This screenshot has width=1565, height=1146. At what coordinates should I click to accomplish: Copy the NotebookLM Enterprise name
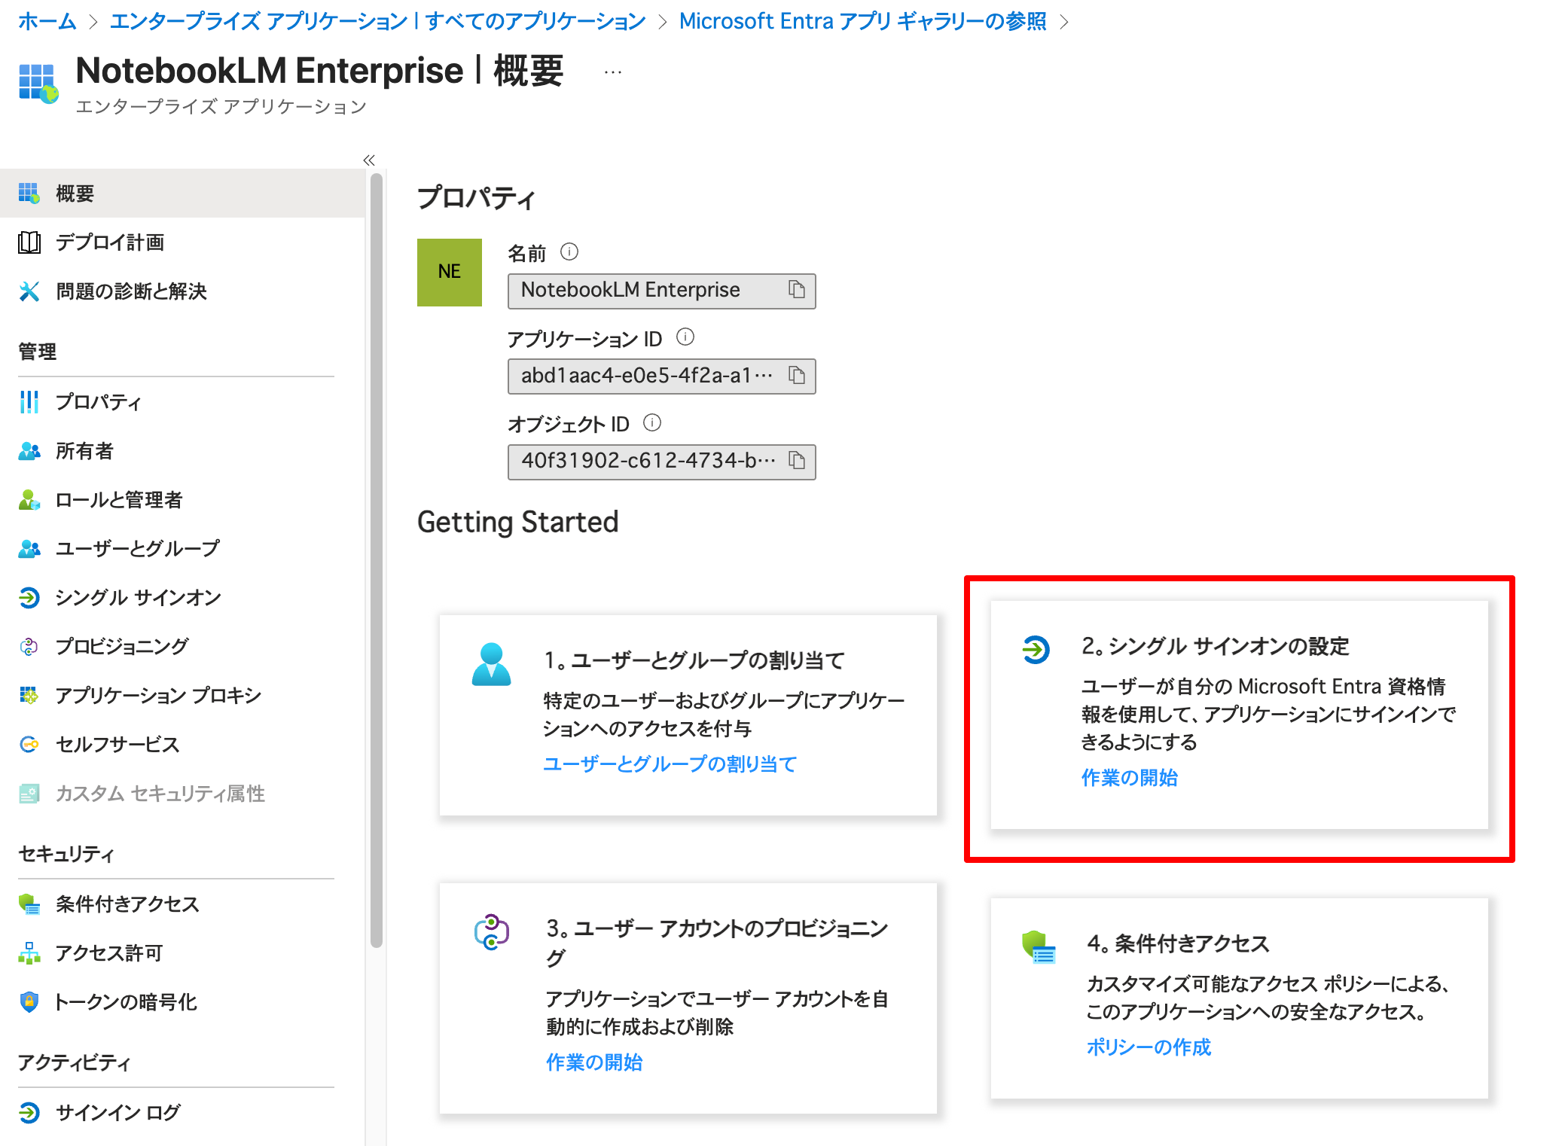[795, 291]
